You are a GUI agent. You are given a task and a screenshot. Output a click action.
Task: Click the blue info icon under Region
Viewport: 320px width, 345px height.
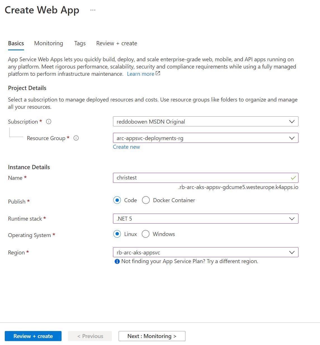coord(117,261)
